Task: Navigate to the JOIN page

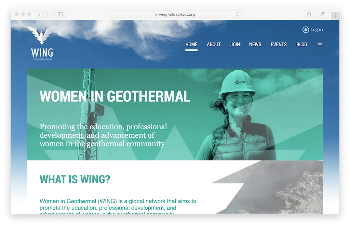Action: tap(235, 44)
